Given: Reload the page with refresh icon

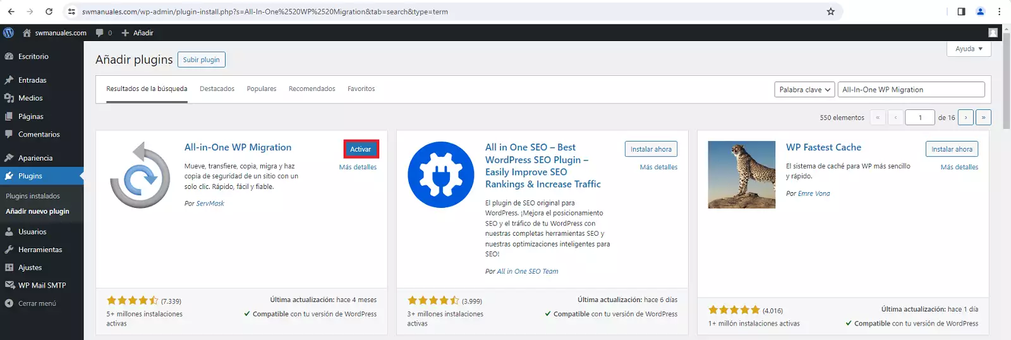Looking at the screenshot, I should click(49, 11).
